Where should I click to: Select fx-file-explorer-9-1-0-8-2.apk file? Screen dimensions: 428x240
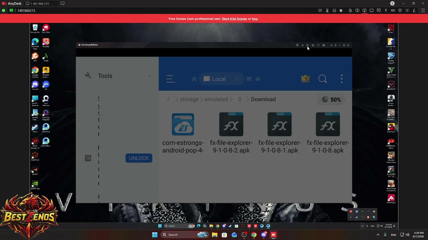coord(231,133)
